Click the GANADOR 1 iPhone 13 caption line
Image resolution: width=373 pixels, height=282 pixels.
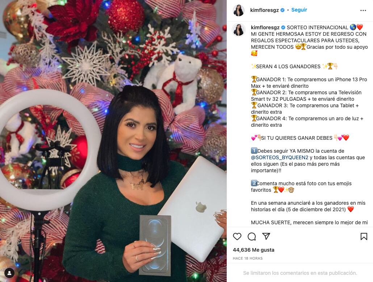[309, 83]
